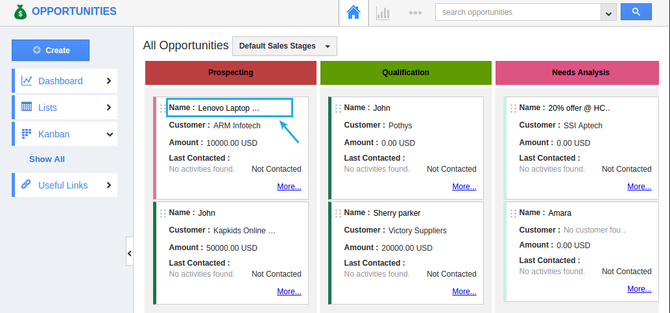The height and width of the screenshot is (313, 670).
Task: Collapse the left sidebar panel arrow
Action: (129, 253)
